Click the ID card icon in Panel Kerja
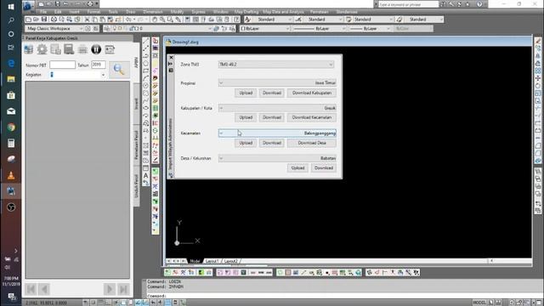 [110, 49]
